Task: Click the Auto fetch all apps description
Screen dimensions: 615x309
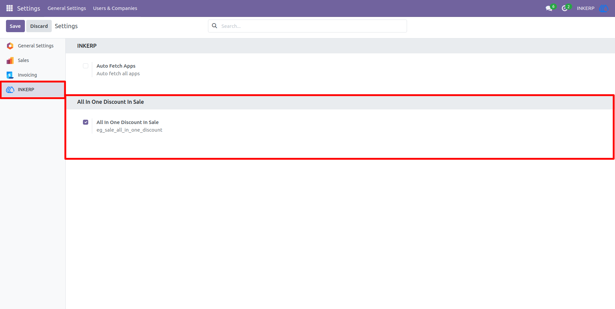Action: click(118, 74)
